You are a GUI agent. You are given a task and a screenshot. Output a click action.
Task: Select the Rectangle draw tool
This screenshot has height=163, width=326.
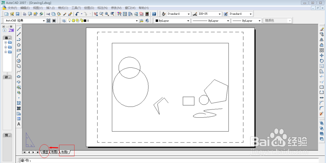point(19,50)
